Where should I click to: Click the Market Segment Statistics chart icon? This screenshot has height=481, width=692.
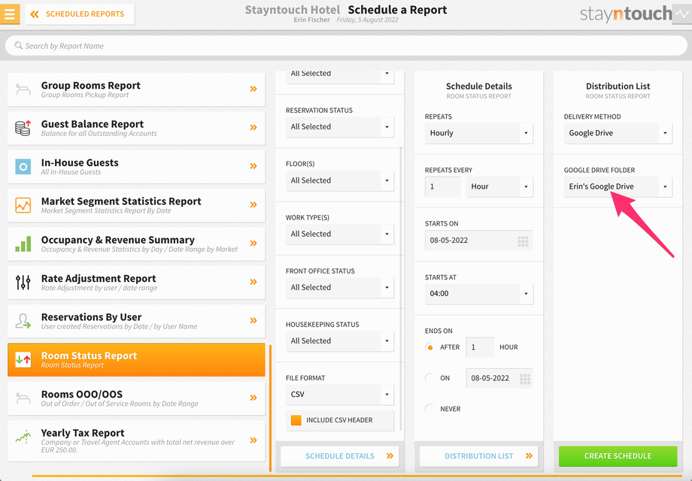pyautogui.click(x=23, y=205)
